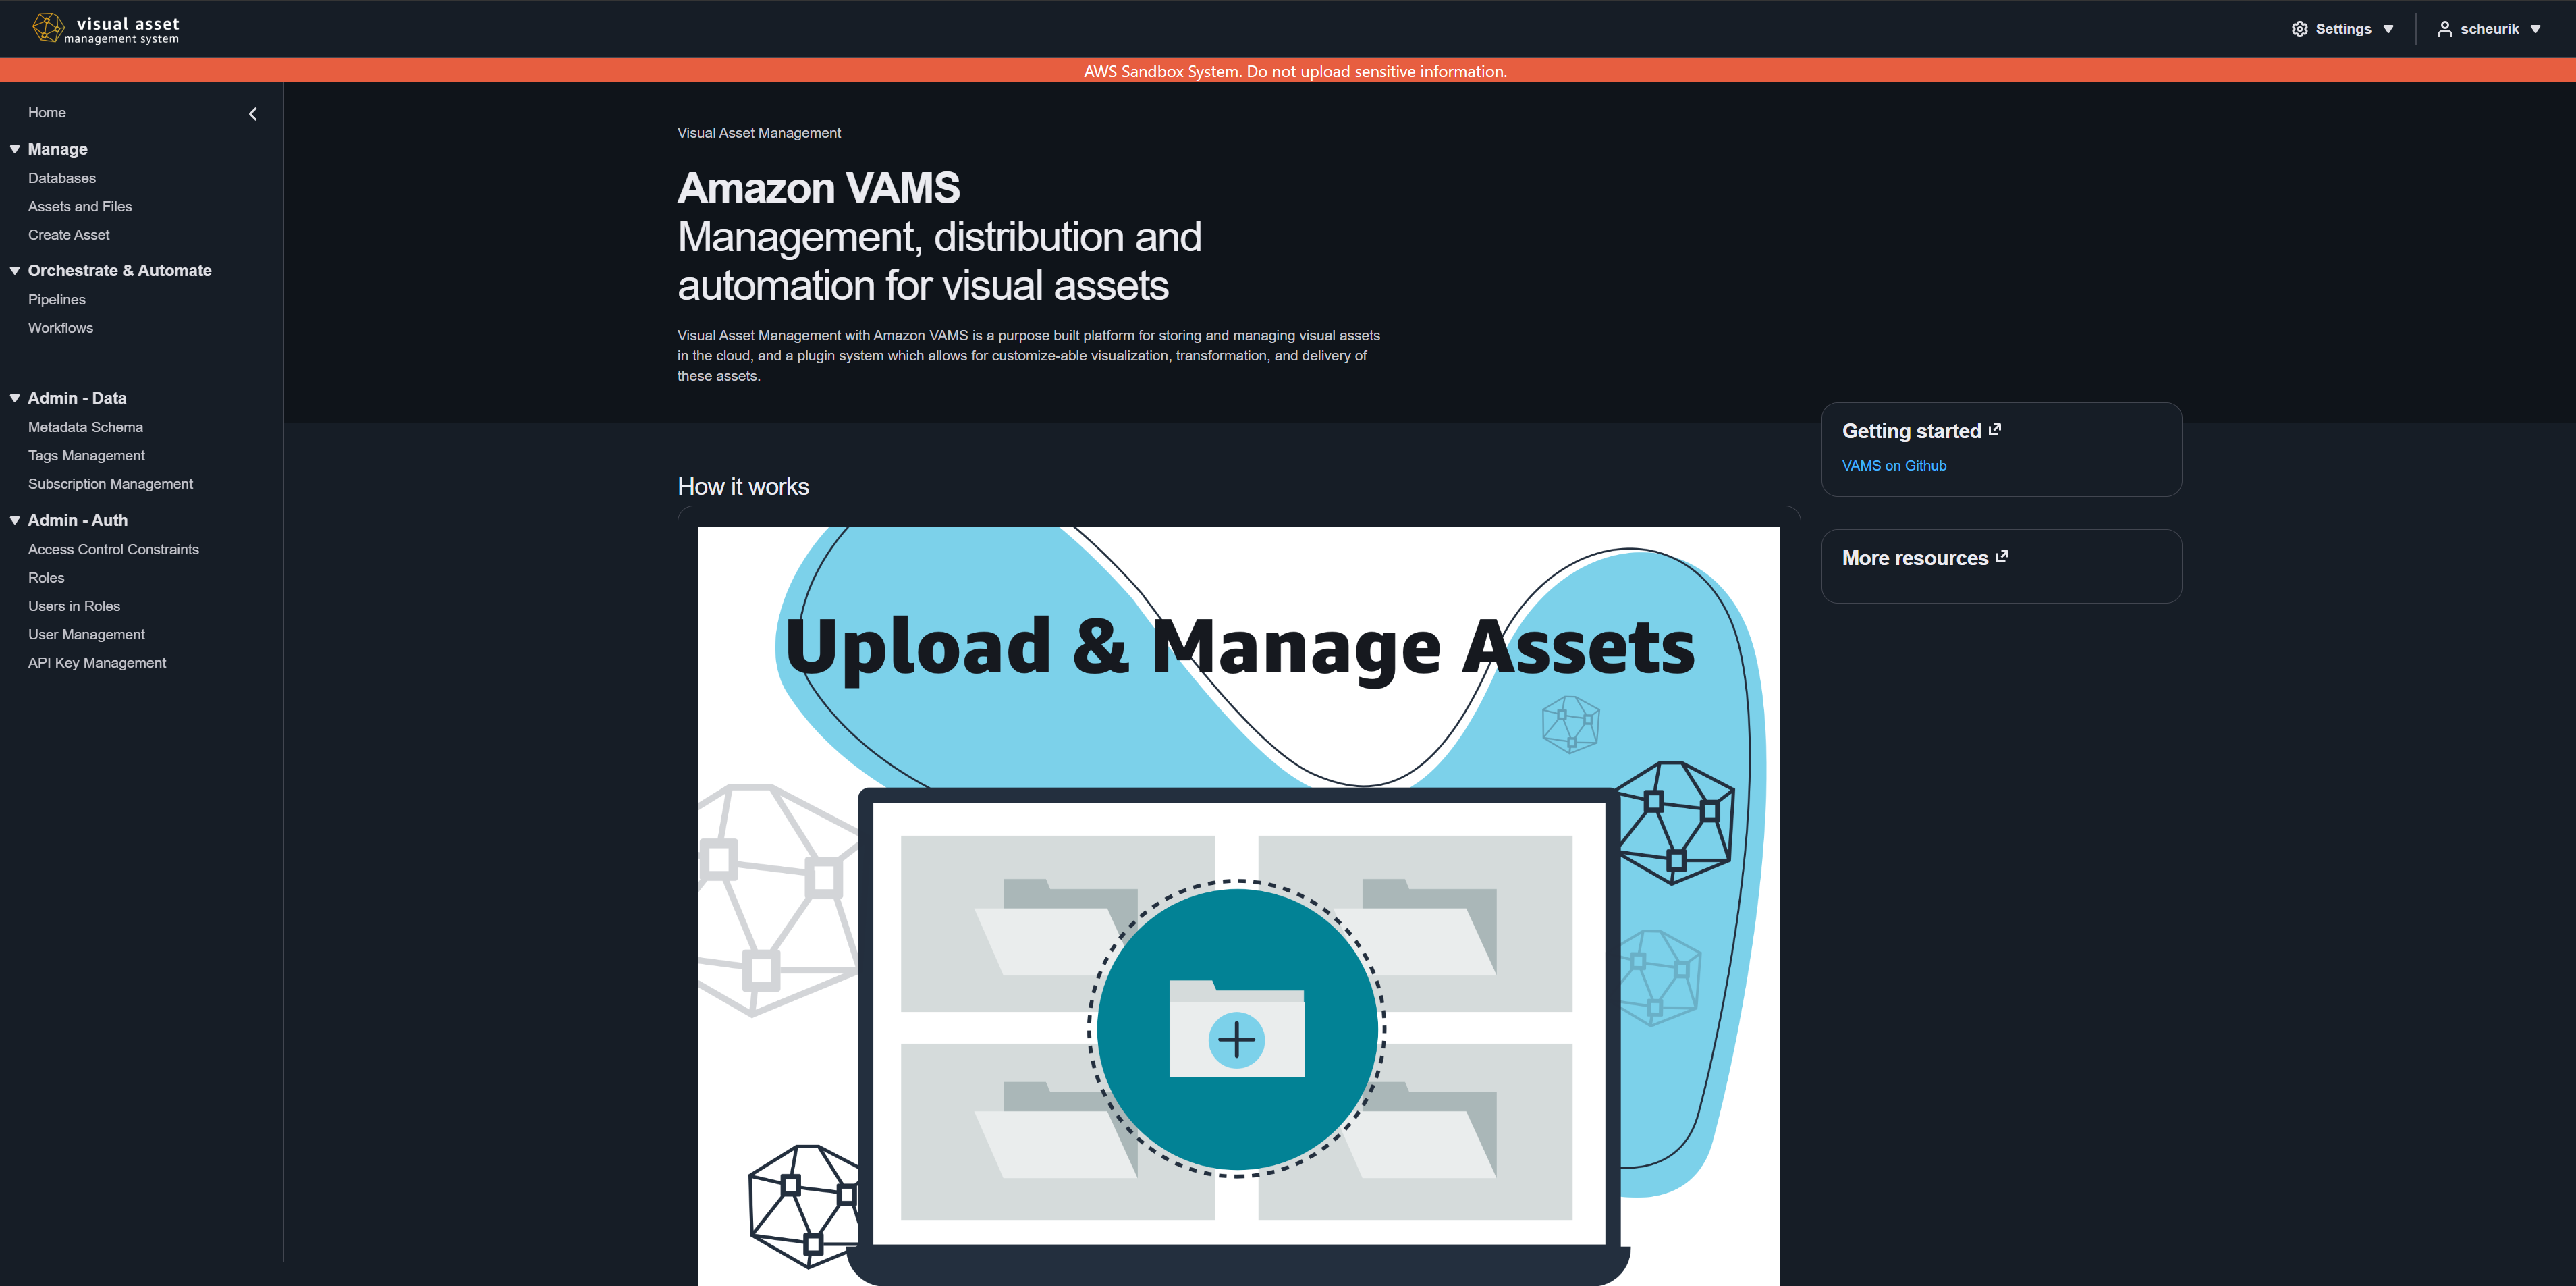Click the Settings label in top bar

pos(2343,29)
